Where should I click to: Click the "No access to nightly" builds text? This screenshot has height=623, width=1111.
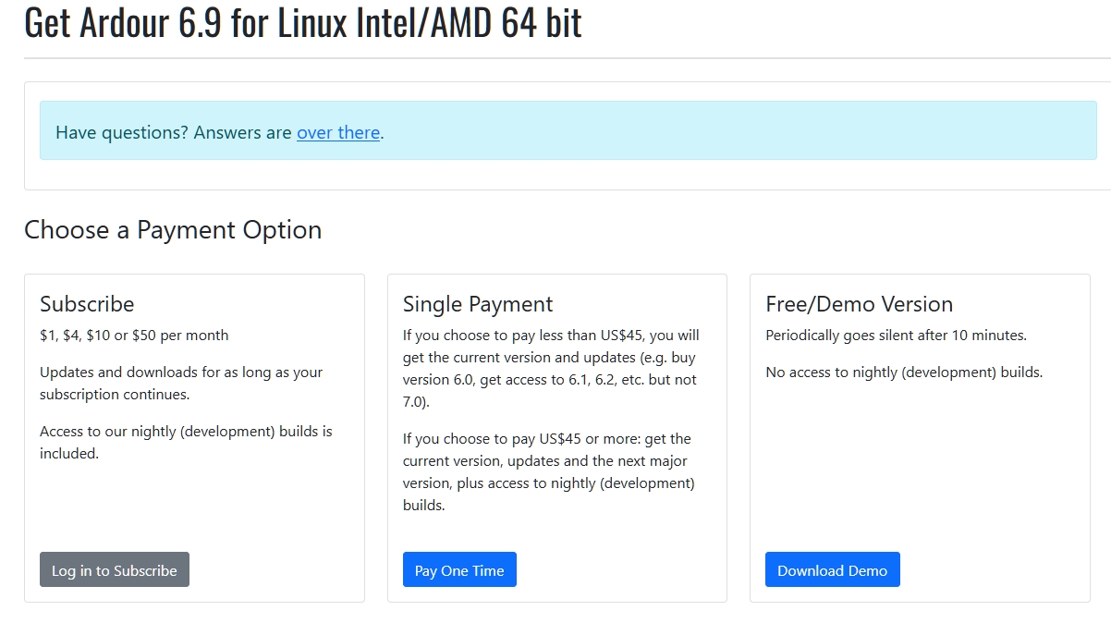[903, 372]
